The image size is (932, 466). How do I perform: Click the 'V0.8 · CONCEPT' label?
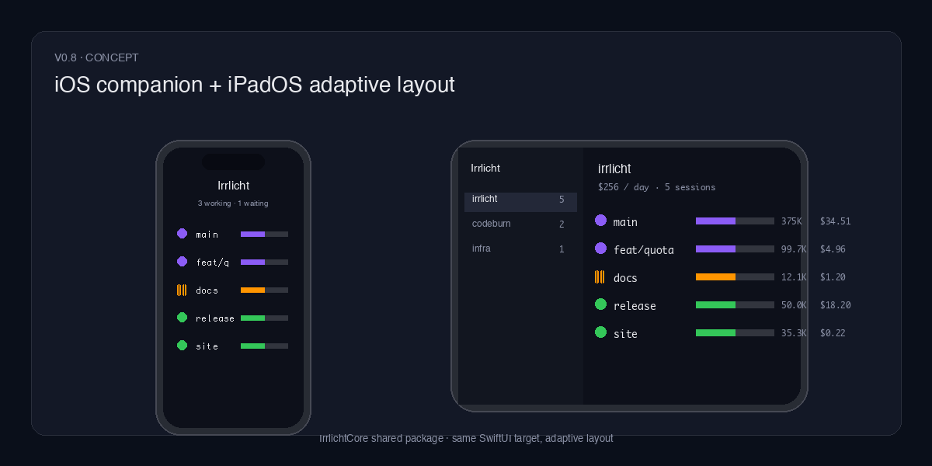(x=97, y=57)
